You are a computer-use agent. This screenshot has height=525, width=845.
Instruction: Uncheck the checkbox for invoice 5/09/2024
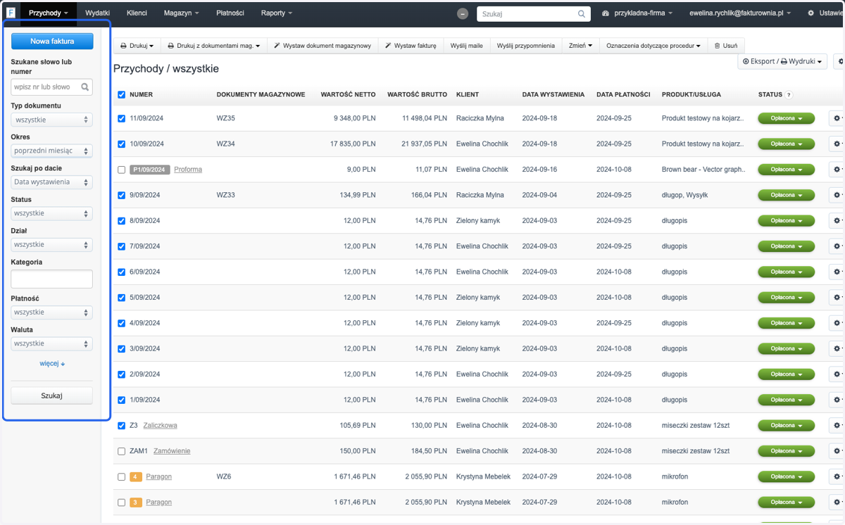(121, 297)
